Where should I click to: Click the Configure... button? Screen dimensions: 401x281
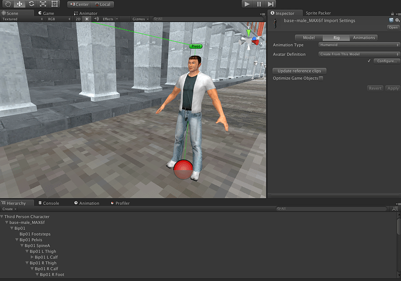[x=386, y=61]
